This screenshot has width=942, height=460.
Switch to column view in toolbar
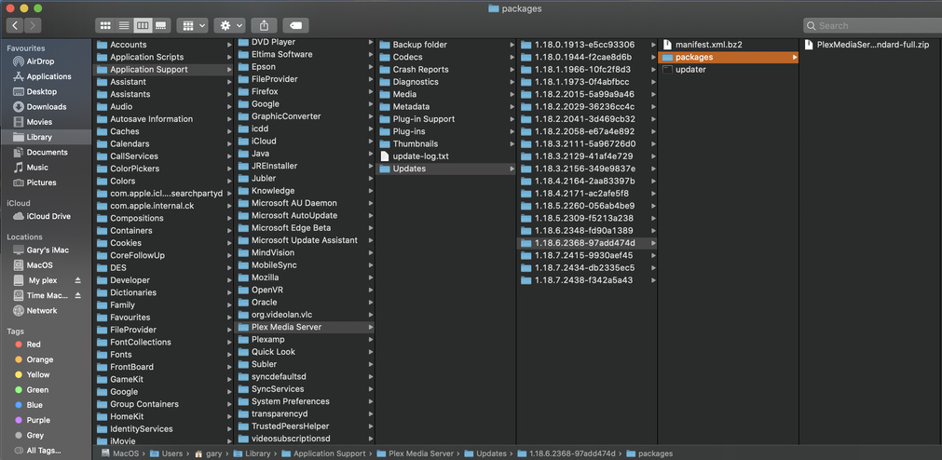click(x=143, y=25)
